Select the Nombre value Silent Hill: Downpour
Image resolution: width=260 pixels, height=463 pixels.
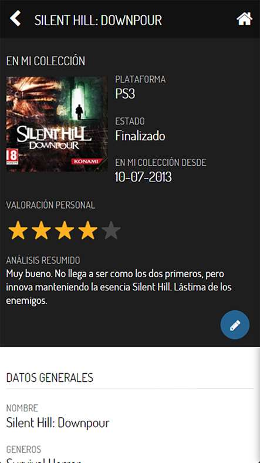pos(58,423)
